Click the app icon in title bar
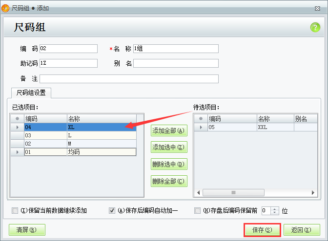The image size is (328, 241). pos(5,8)
